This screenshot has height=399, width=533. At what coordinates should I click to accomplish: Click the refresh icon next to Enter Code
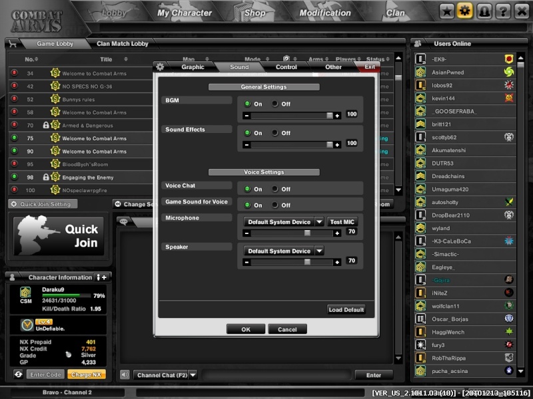(x=19, y=374)
